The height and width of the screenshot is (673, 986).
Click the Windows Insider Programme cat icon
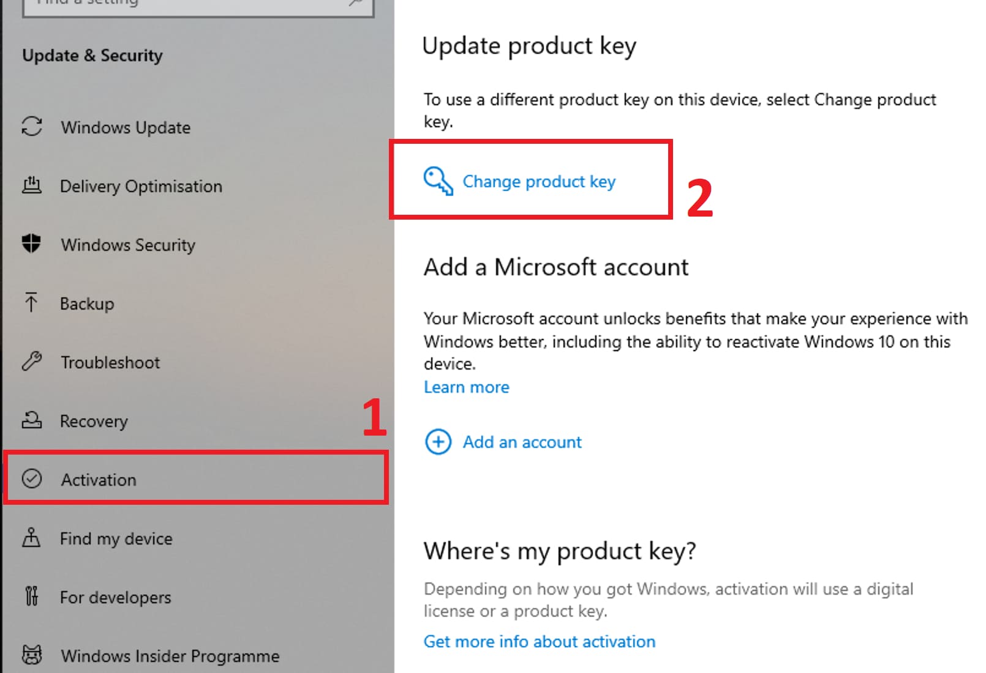pyautogui.click(x=32, y=655)
